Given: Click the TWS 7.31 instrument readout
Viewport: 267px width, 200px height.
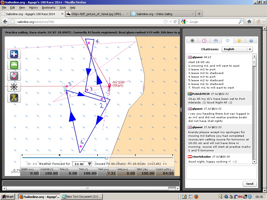Looking at the screenshot, I should coord(107,172).
